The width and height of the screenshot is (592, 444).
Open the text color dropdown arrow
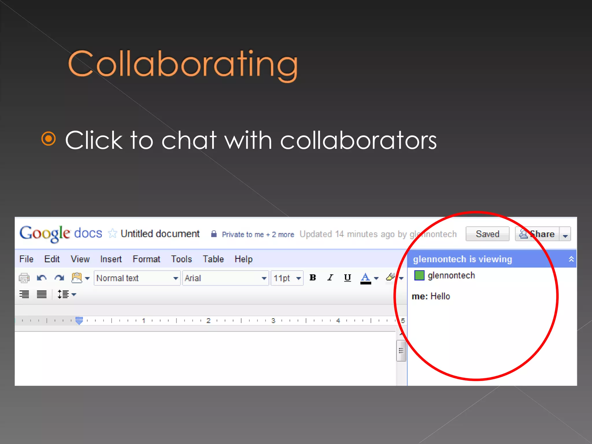(376, 278)
